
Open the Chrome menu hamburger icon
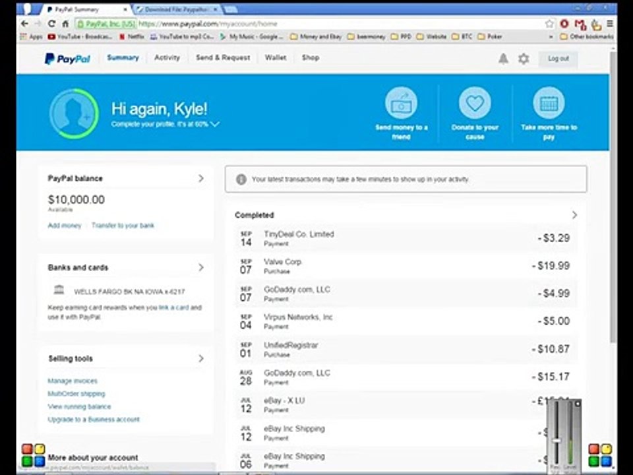(610, 24)
